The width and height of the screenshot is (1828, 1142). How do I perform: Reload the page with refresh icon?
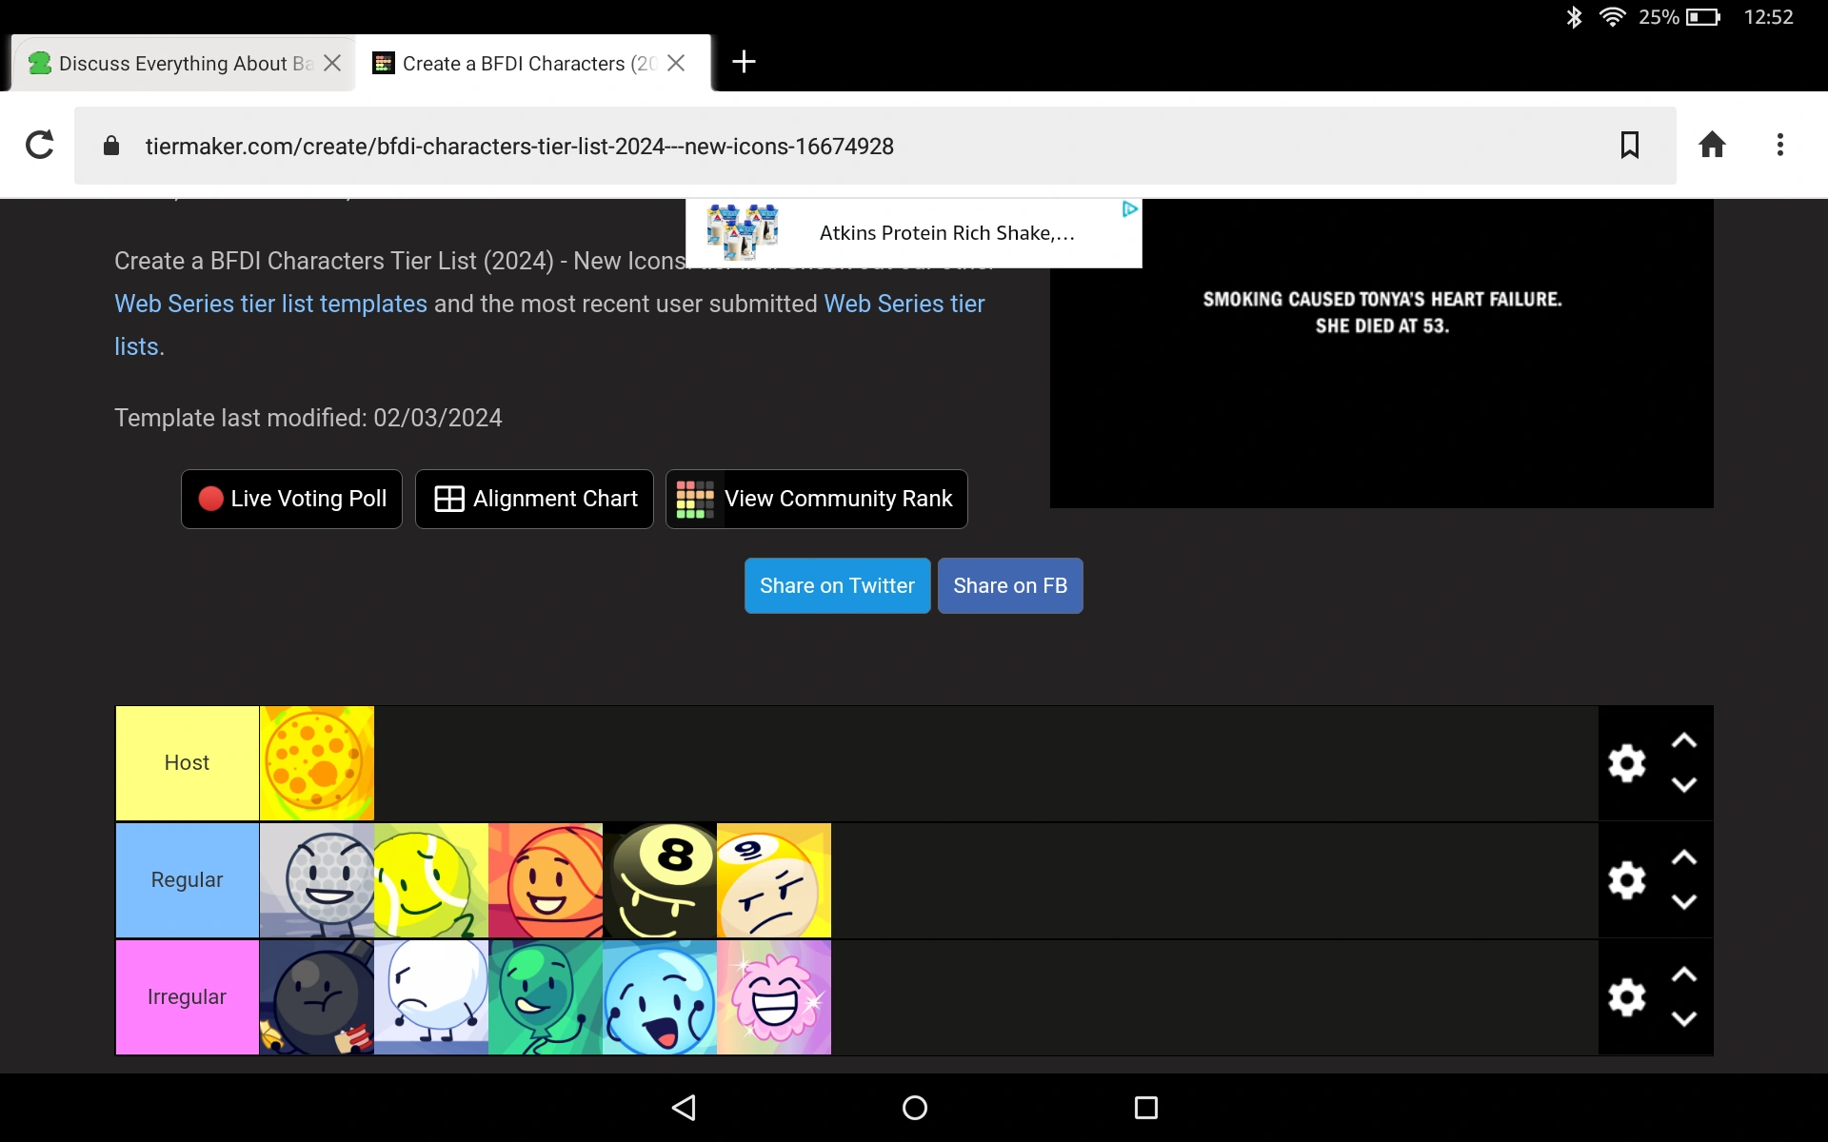click(x=39, y=146)
